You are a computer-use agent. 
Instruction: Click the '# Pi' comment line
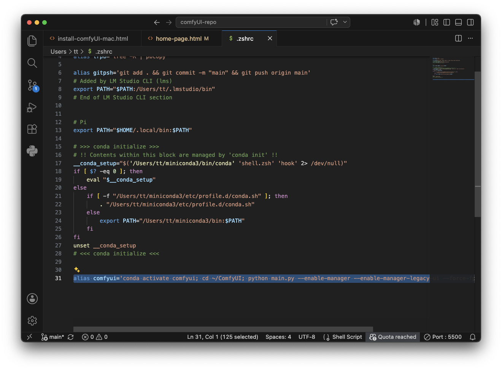(x=80, y=122)
